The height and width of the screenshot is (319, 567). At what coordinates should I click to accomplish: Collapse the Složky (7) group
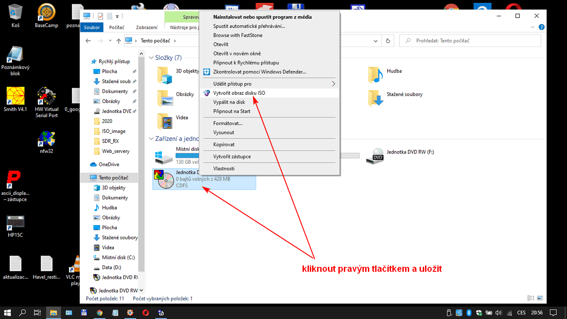(151, 58)
